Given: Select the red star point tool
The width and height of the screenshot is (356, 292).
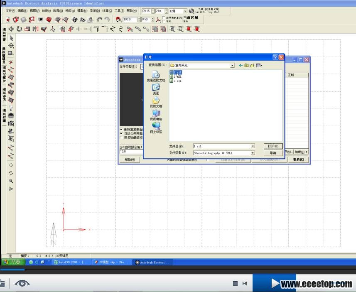Looking at the screenshot, I should (x=11, y=62).
